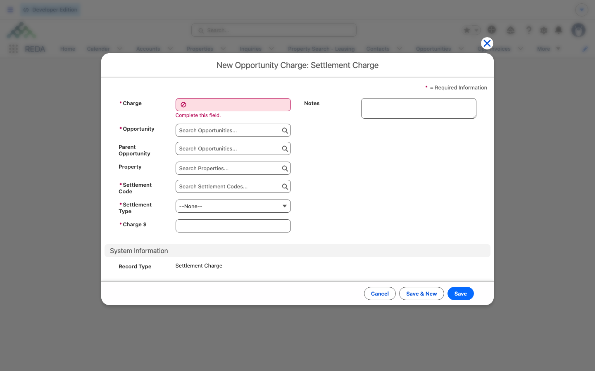Image resolution: width=595 pixels, height=371 pixels.
Task: Open the More navigation dropdown
Action: (549, 49)
